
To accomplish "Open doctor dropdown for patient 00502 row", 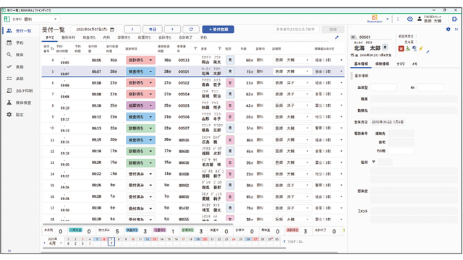I will point(292,83).
